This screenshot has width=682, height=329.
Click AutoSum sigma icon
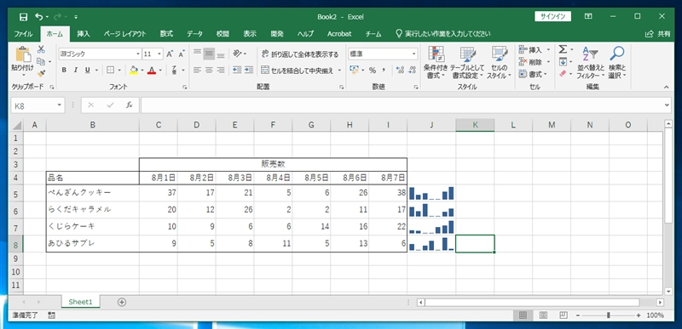pos(564,49)
